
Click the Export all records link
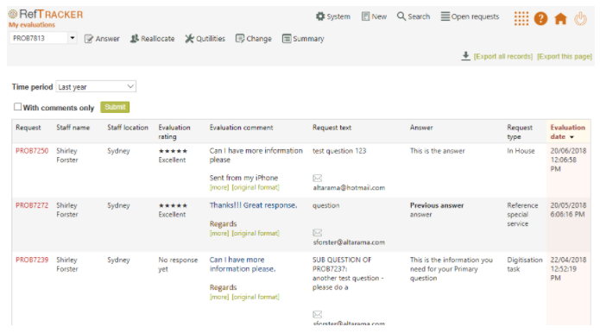click(502, 57)
